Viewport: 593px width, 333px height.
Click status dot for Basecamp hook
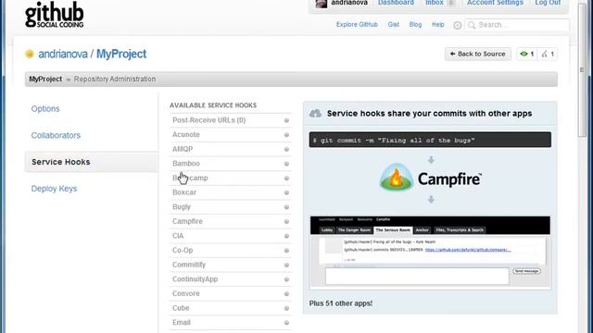(x=286, y=179)
